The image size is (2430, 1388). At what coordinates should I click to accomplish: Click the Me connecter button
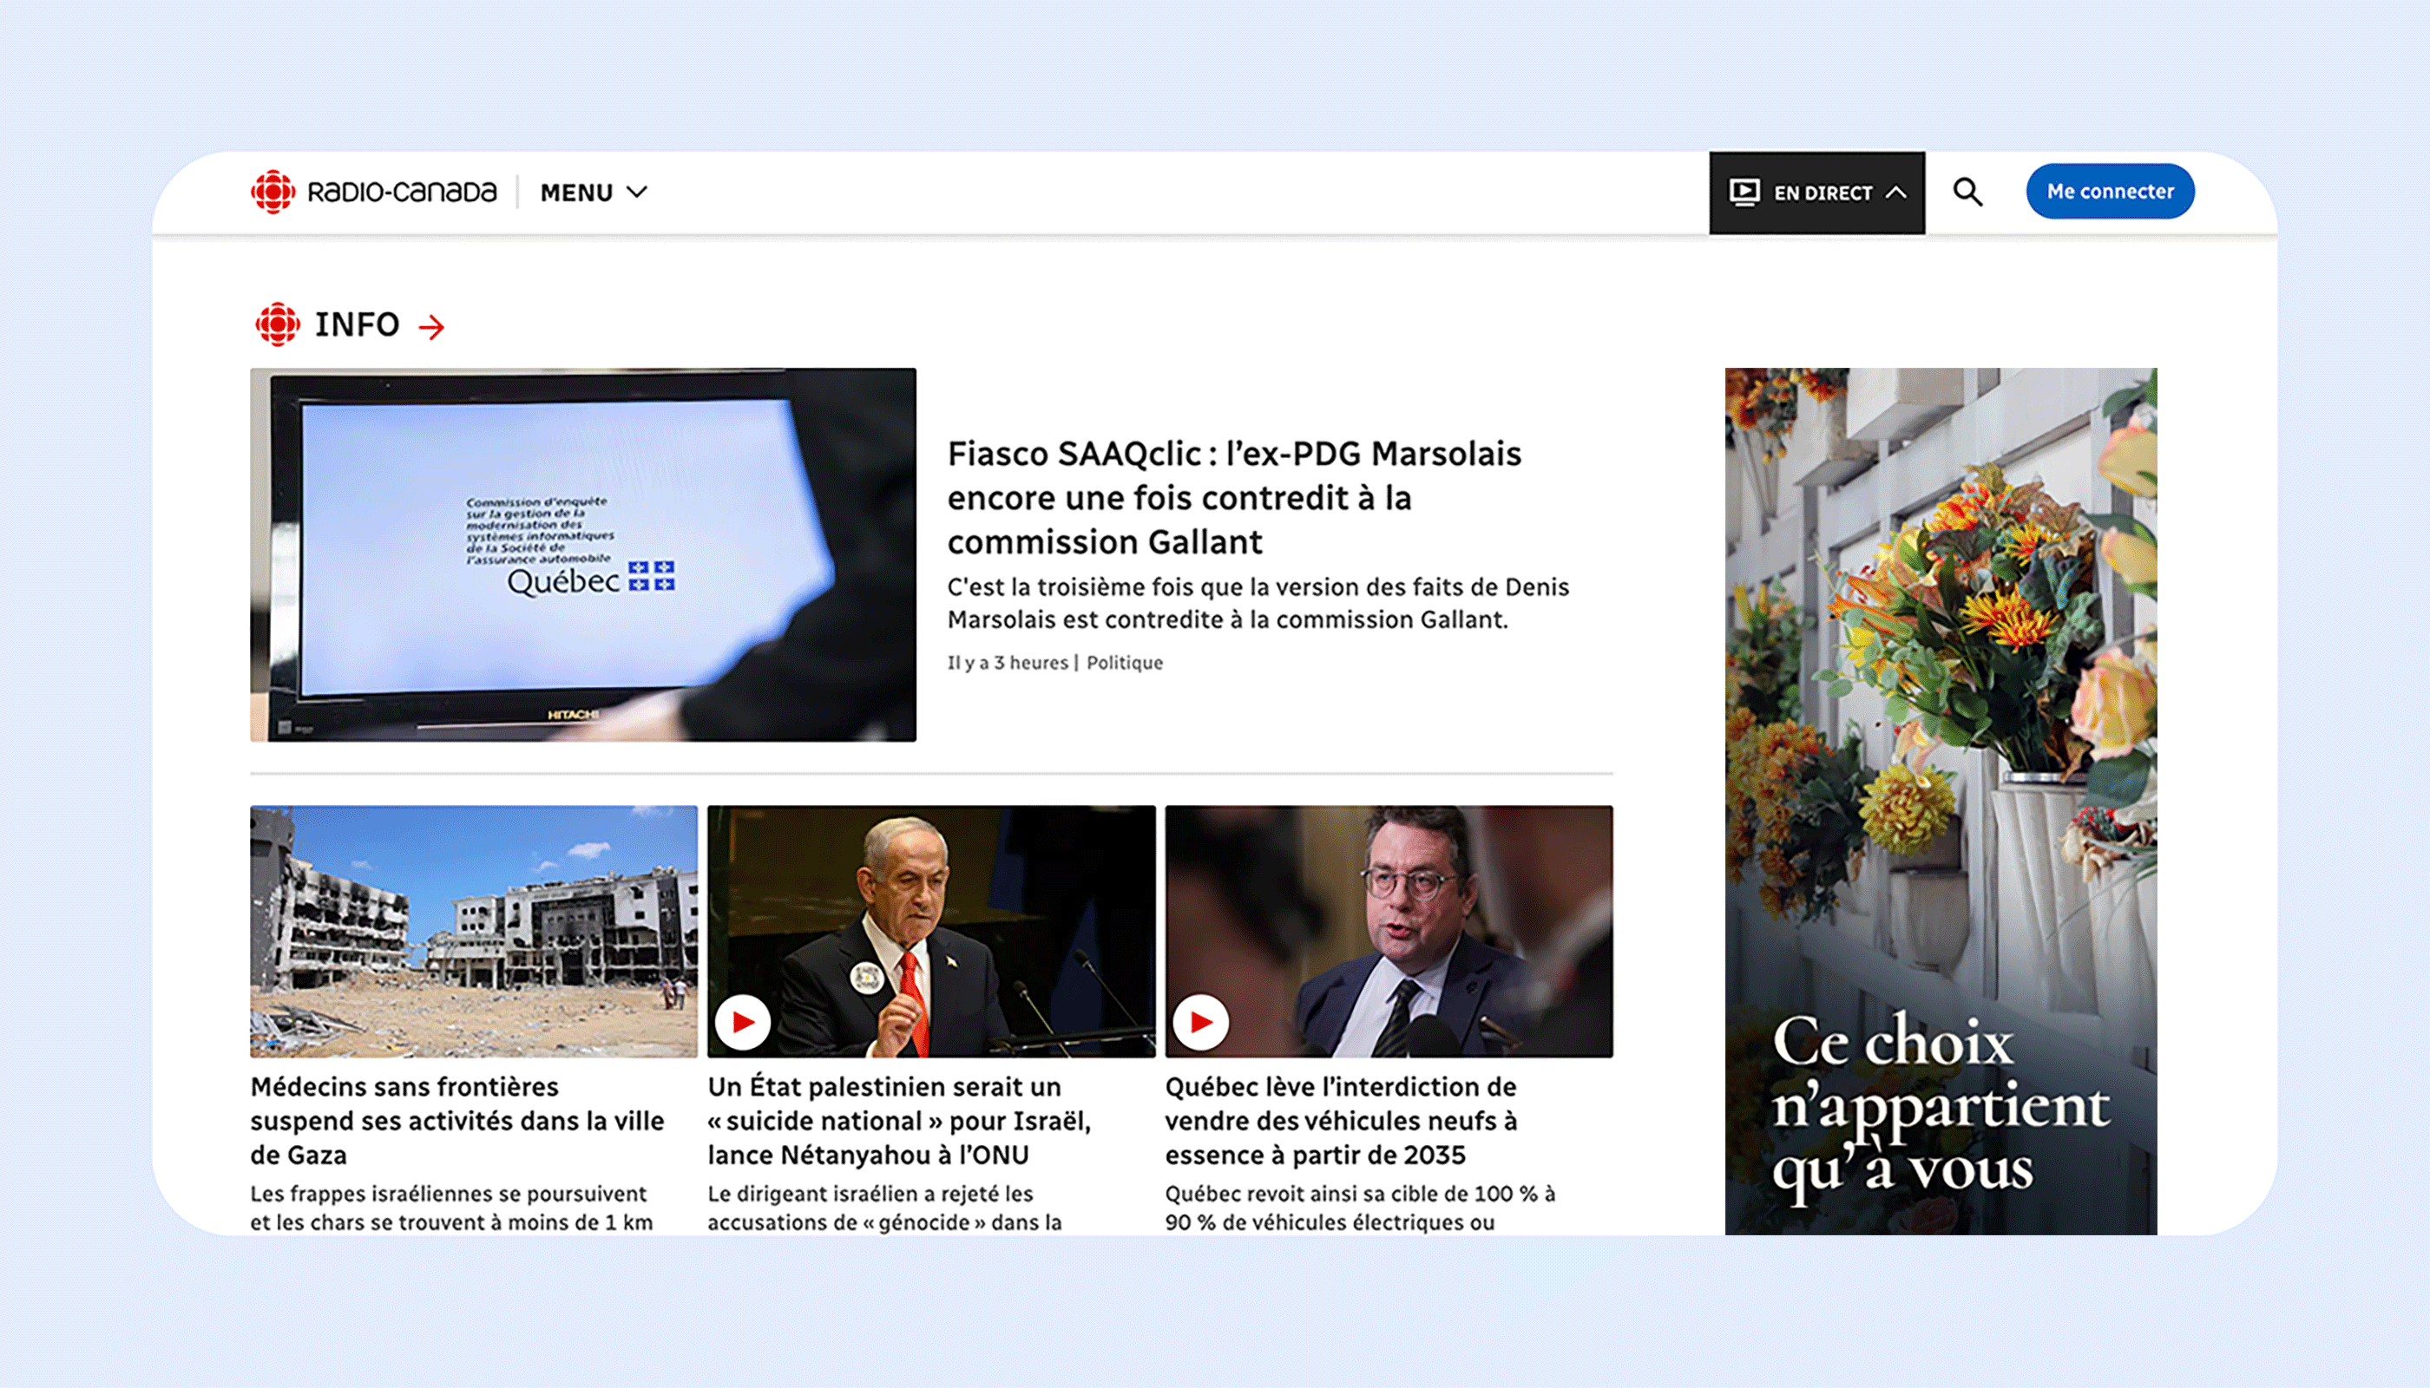[2110, 192]
